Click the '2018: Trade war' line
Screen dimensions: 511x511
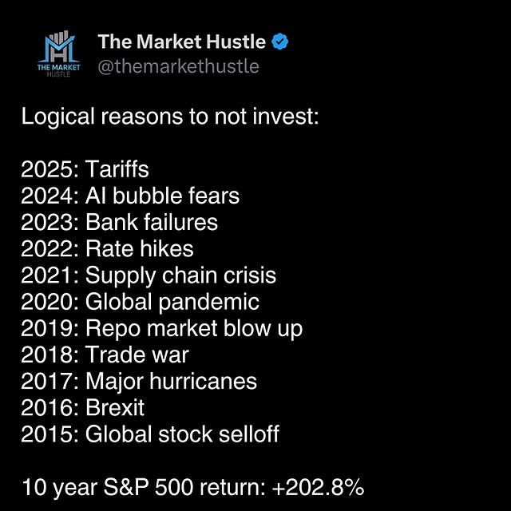(x=105, y=355)
